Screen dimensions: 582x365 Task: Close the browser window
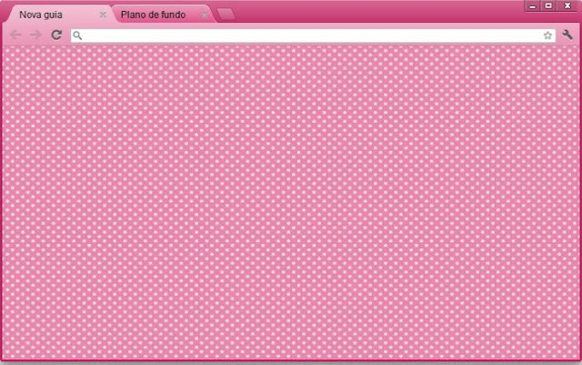point(567,6)
